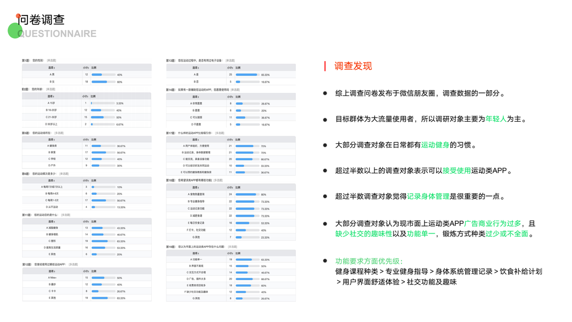This screenshot has height=322, width=572.
Task: Click the green 过少或不全面 phrase
Action: pos(507,233)
